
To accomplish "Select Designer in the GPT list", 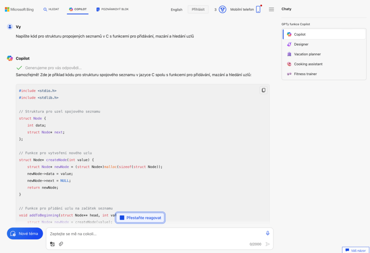I will 301,44.
